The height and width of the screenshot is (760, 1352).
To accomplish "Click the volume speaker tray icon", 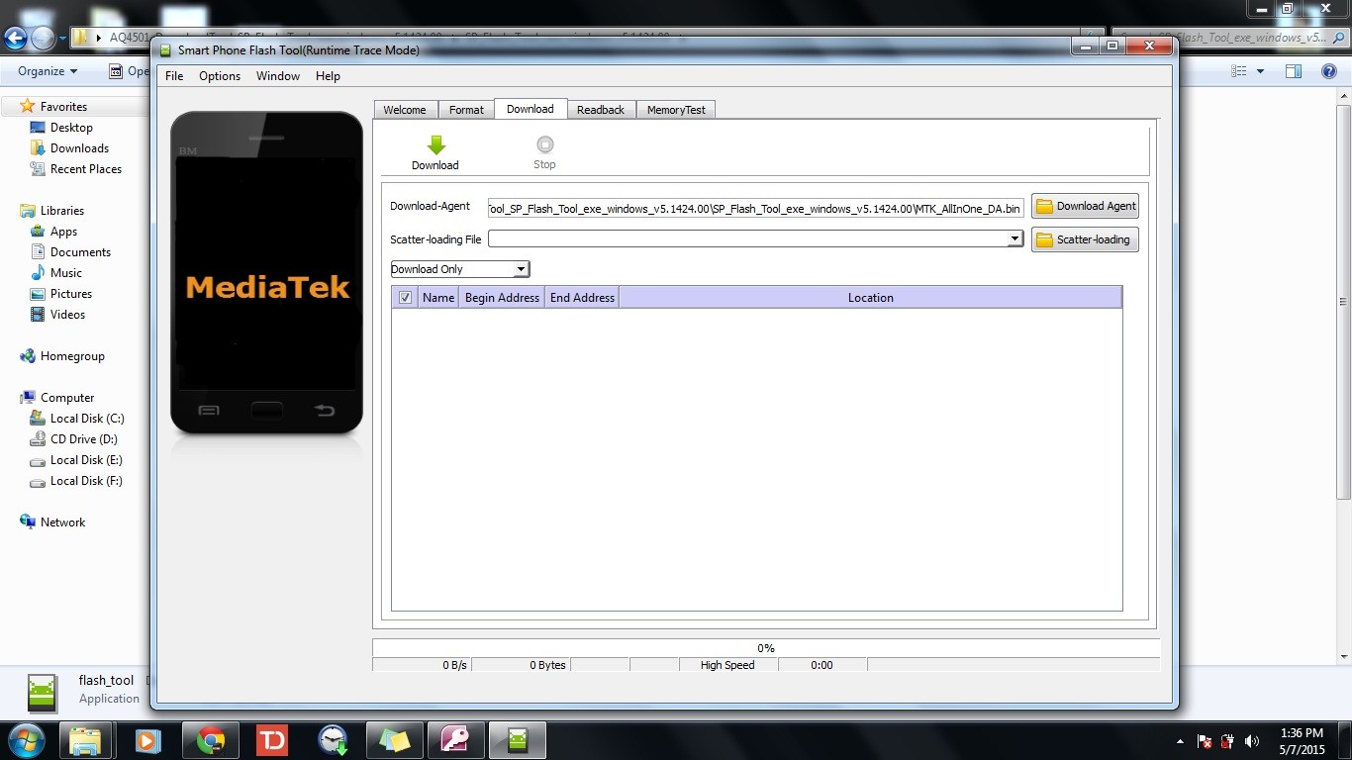I will [1252, 741].
